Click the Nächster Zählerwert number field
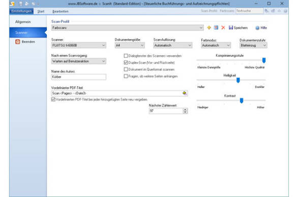The width and height of the screenshot is (295, 197). click(x=166, y=111)
